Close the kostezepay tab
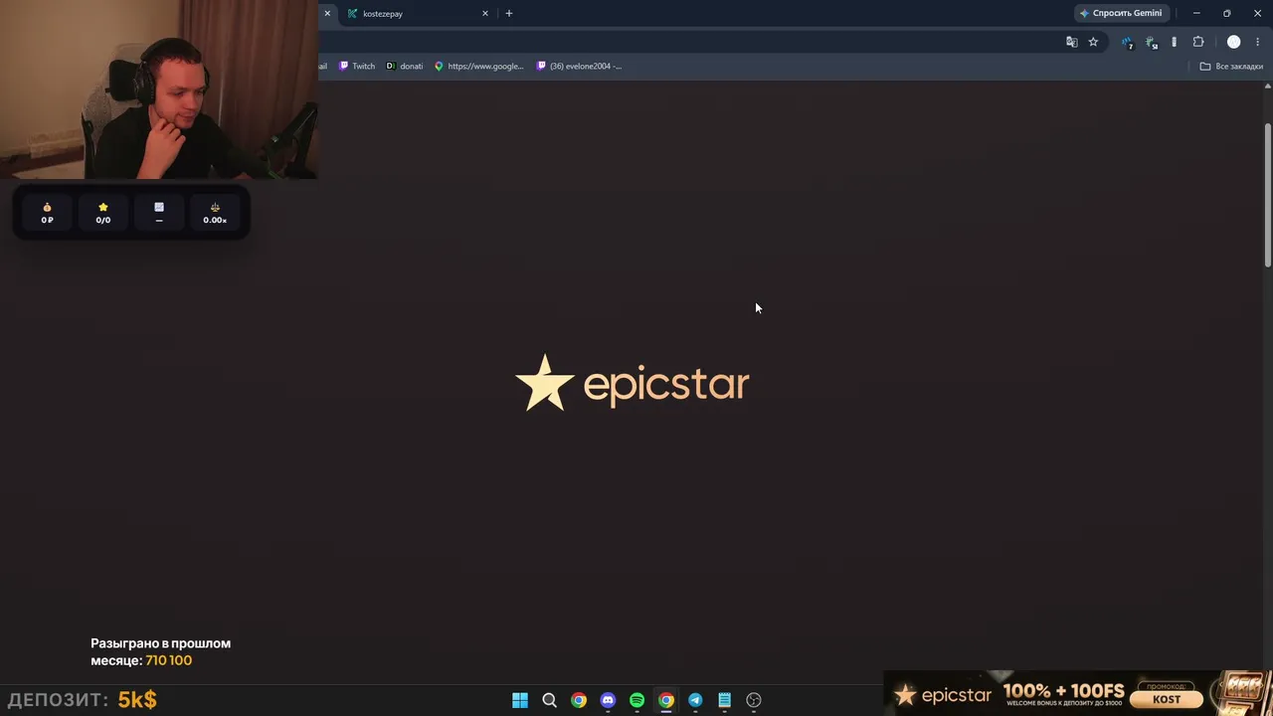The height and width of the screenshot is (716, 1273). [x=485, y=14]
